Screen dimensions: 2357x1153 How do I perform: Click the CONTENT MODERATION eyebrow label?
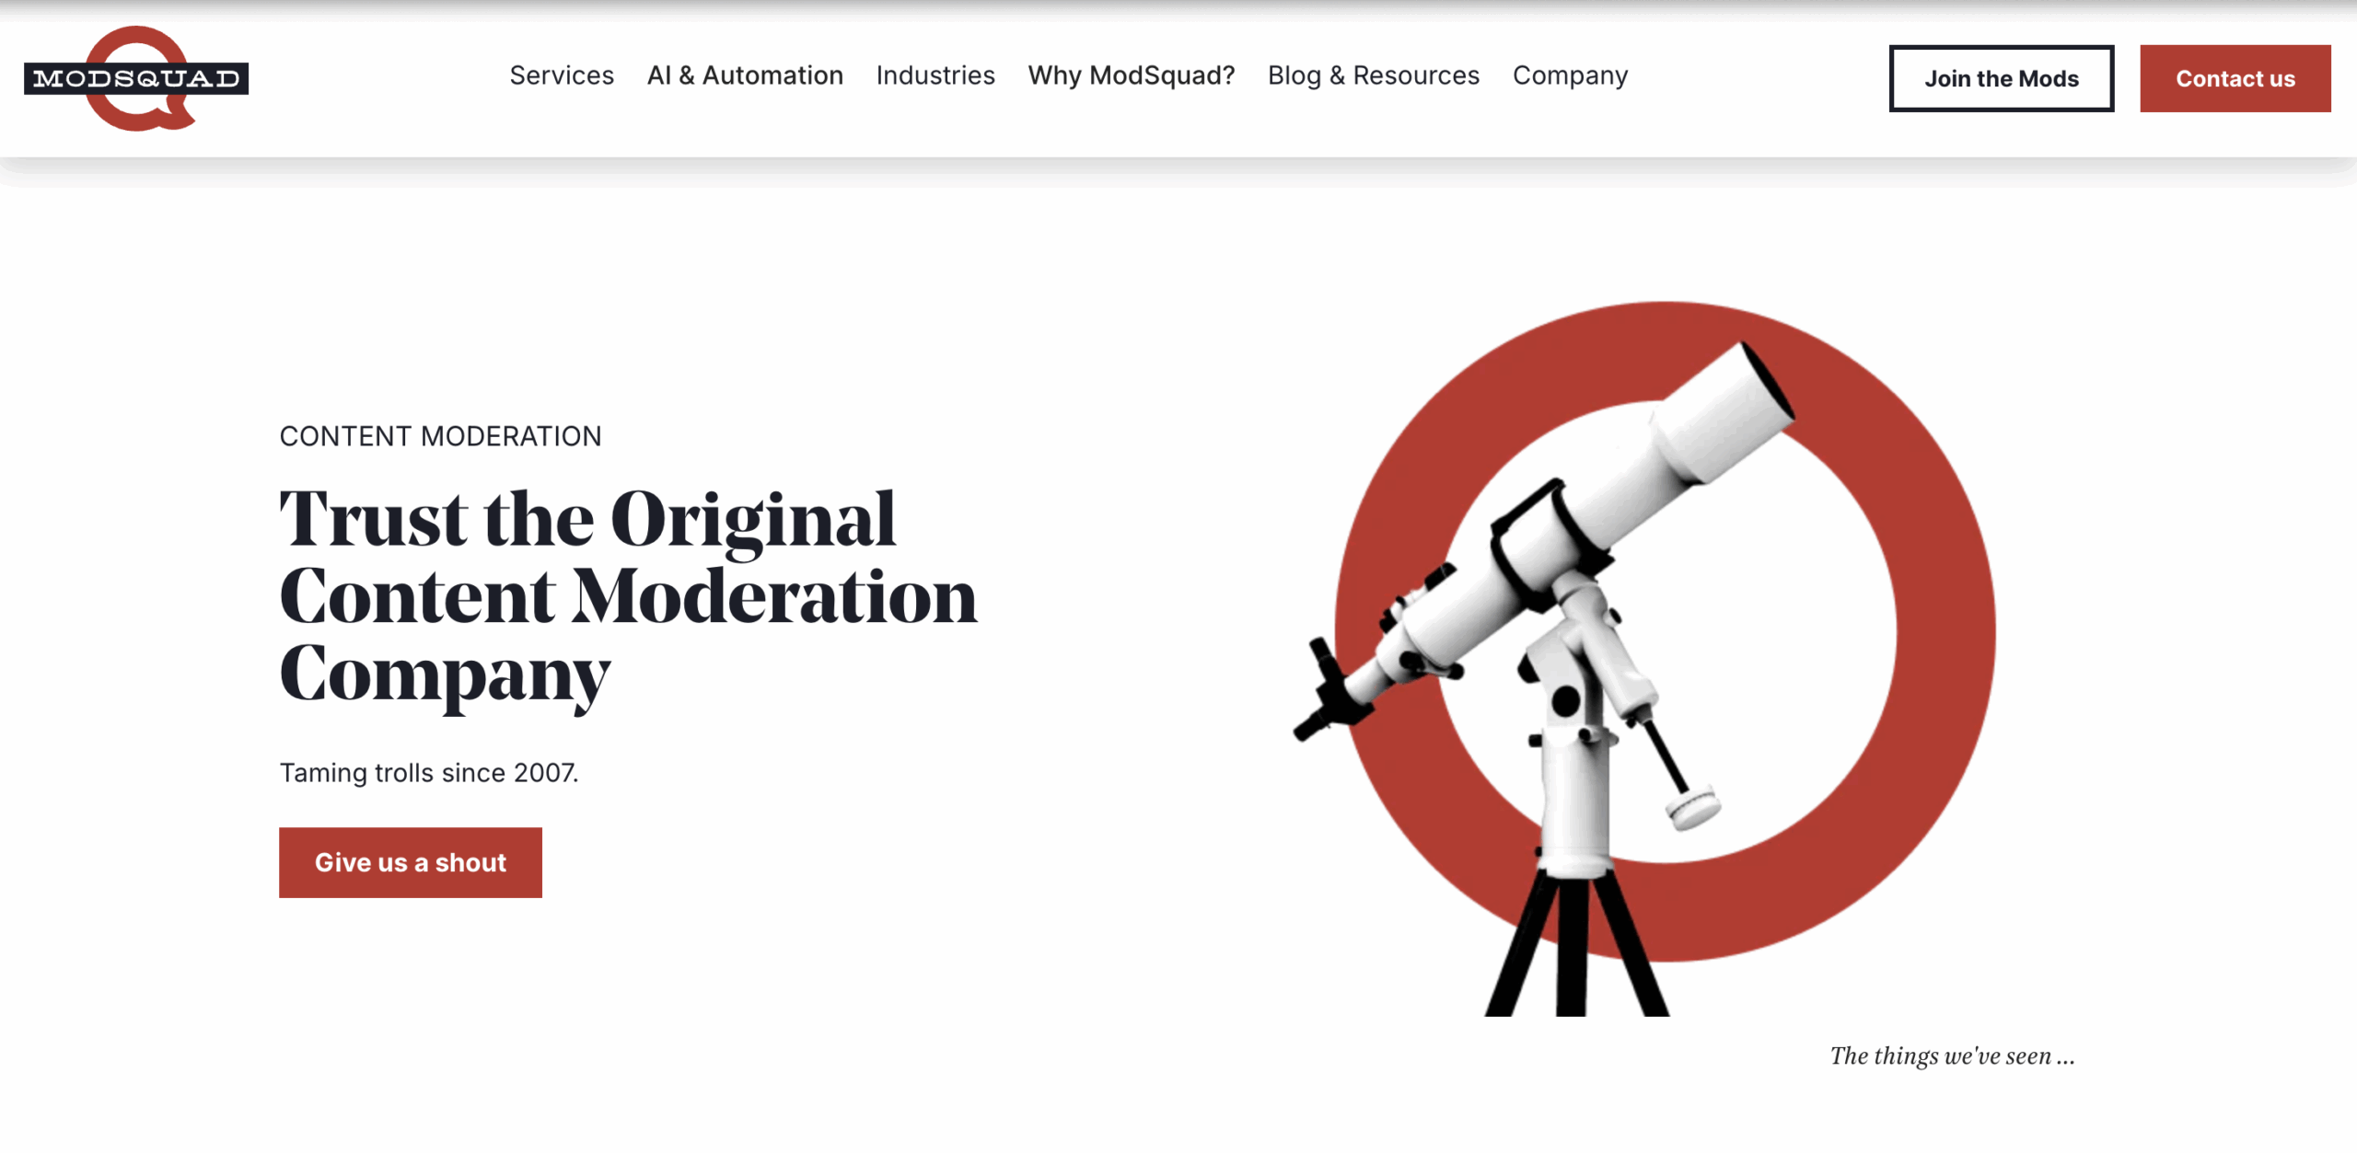pyautogui.click(x=440, y=436)
